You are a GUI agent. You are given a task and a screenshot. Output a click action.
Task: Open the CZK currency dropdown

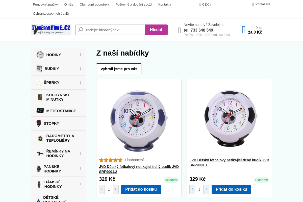205,5
